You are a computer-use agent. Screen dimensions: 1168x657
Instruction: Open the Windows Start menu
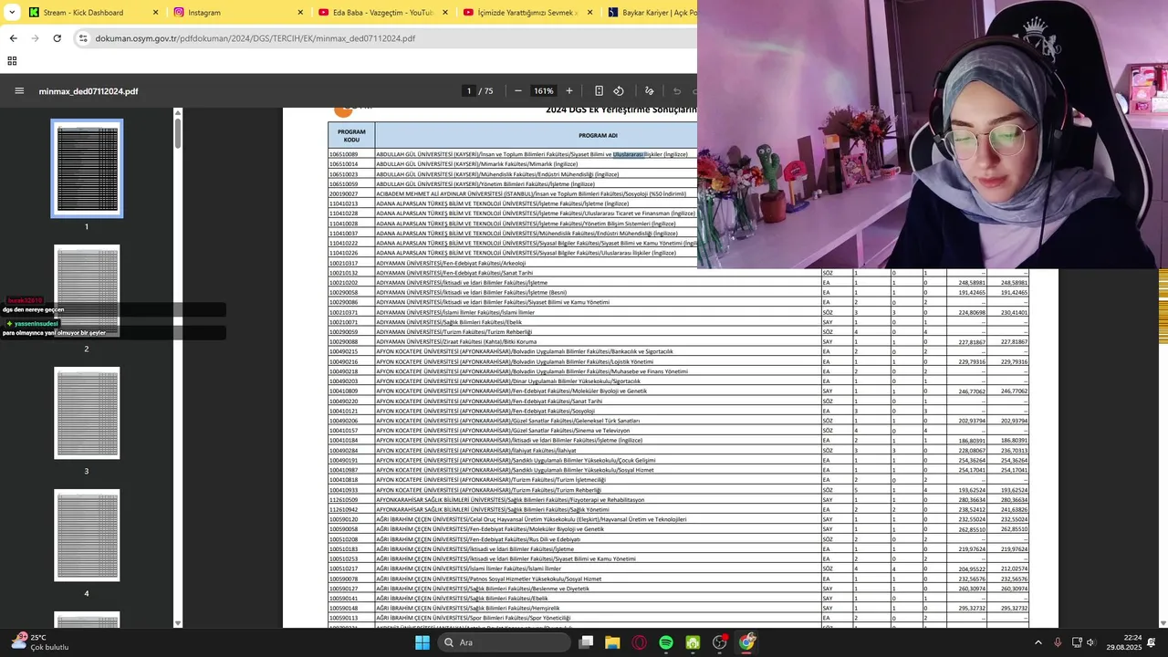pyautogui.click(x=422, y=642)
